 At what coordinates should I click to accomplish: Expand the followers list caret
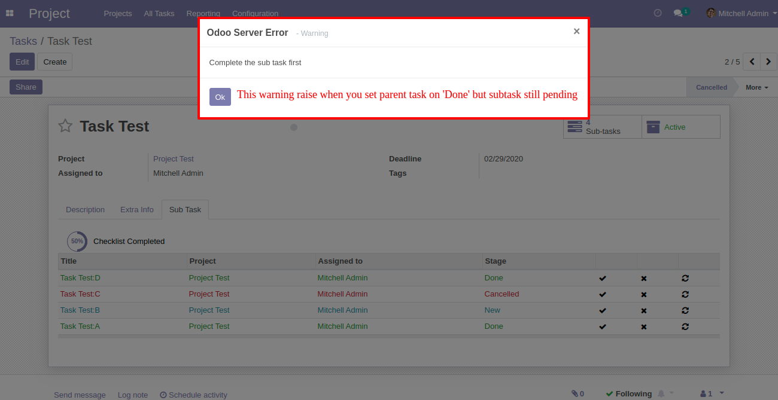coord(722,393)
